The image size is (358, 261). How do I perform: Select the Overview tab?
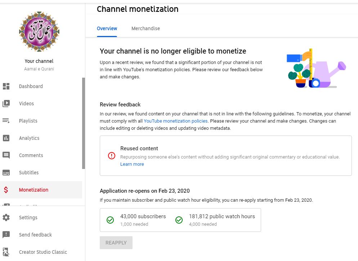point(107,28)
